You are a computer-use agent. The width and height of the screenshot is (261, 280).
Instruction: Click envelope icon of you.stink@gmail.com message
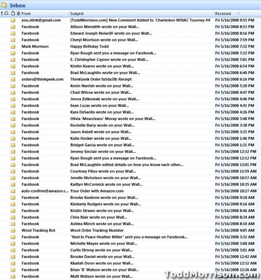[x=13, y=20]
